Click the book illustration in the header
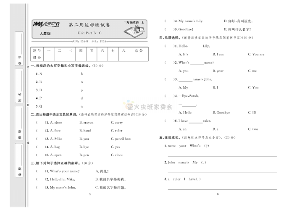297x210 pixels. (x=134, y=31)
